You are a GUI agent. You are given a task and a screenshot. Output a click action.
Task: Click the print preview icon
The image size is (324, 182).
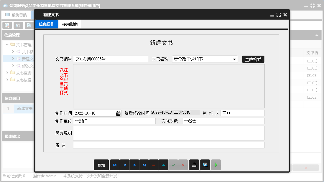click(205, 165)
